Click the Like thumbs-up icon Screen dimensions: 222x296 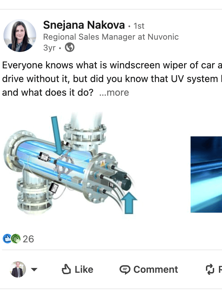point(66,269)
